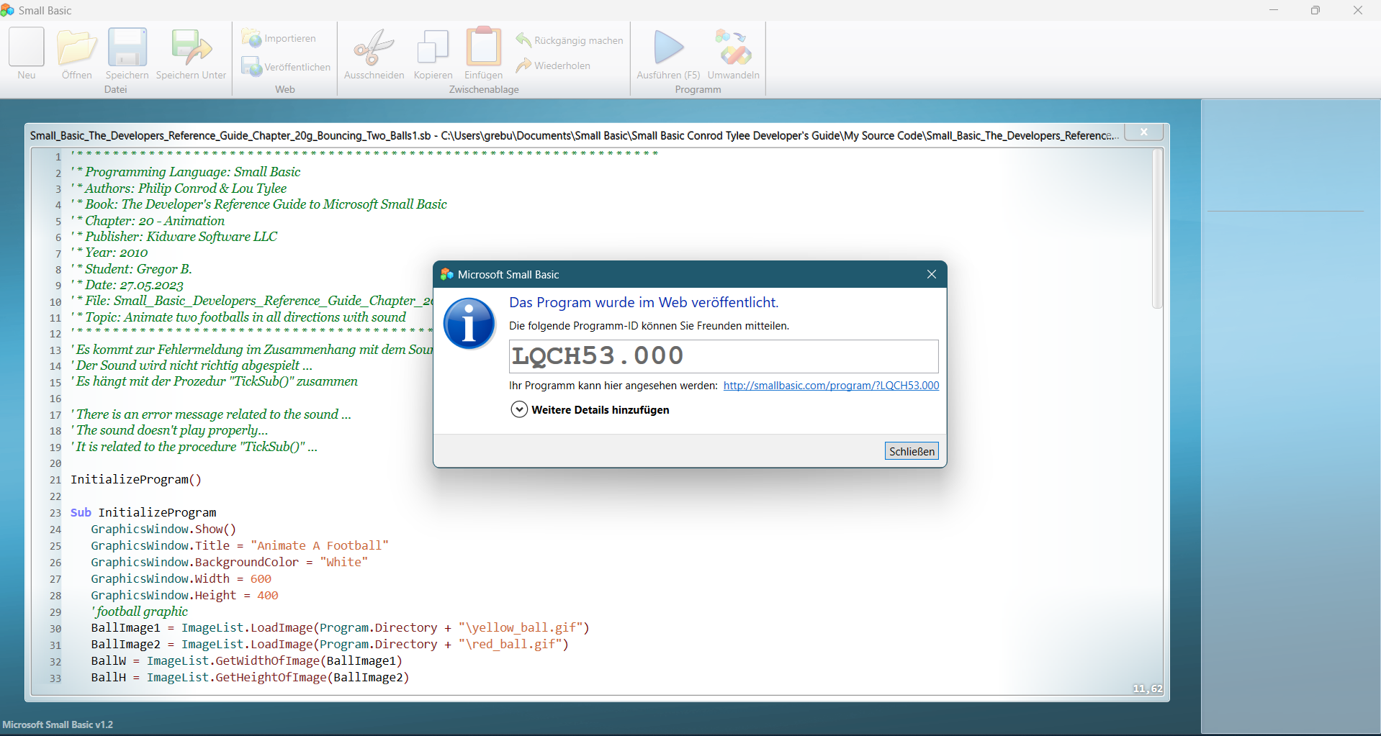Click comment 'There is an error message related'

click(x=211, y=414)
